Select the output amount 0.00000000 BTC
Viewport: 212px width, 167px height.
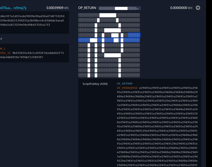[182, 8]
